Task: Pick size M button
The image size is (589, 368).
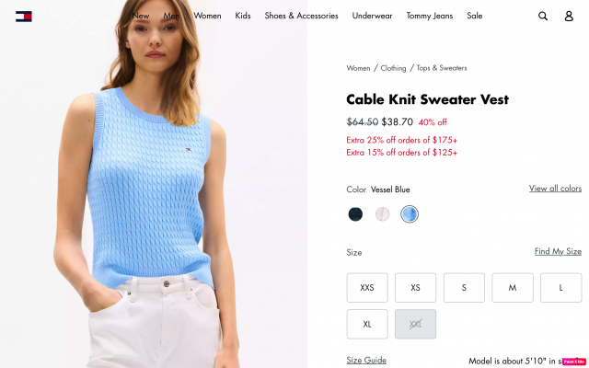Action: pos(513,288)
